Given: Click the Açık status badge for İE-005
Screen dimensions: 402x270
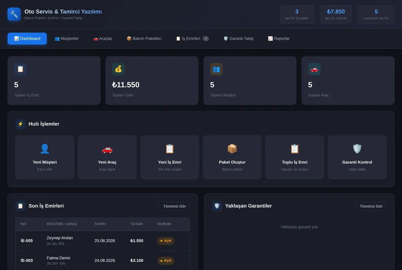Looking at the screenshot, I should click(166, 241).
